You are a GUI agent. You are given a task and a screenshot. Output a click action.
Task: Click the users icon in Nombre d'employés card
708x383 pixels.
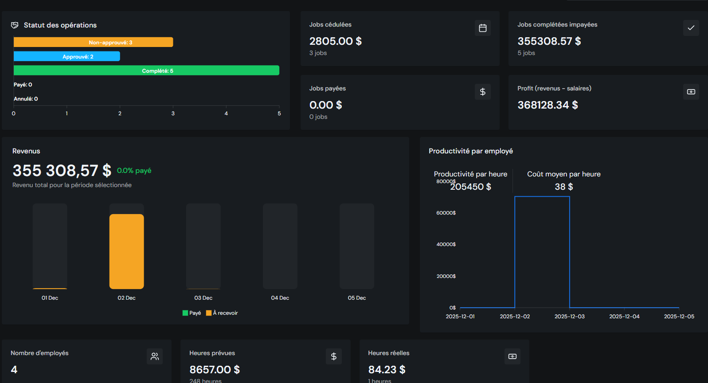(x=154, y=356)
